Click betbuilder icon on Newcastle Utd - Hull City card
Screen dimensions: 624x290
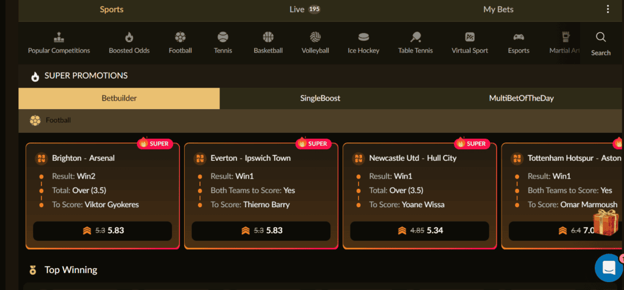pos(358,158)
